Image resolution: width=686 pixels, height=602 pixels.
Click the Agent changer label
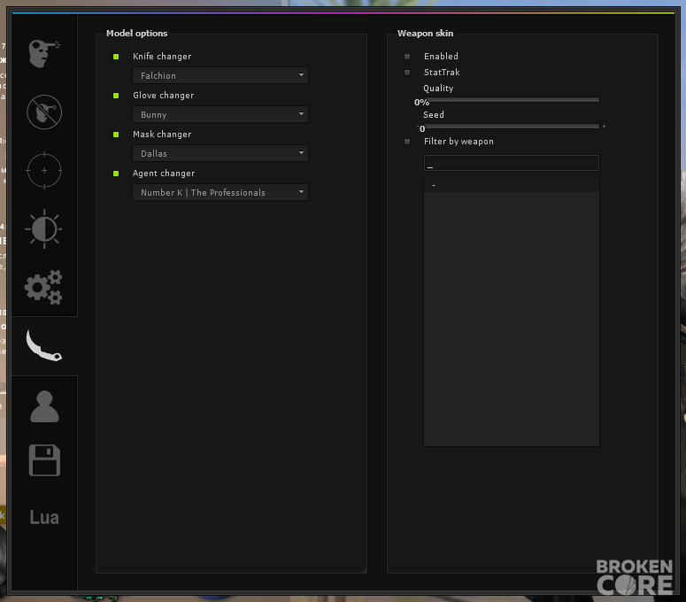pos(164,174)
